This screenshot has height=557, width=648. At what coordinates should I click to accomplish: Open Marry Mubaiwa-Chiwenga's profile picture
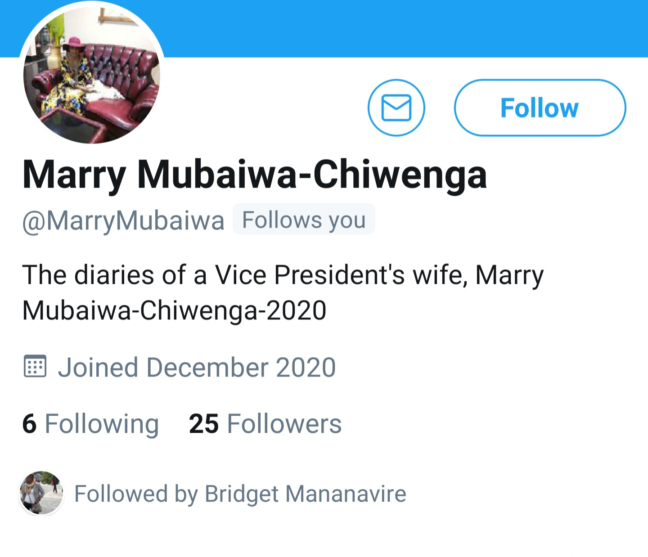pyautogui.click(x=92, y=75)
